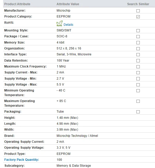Click the 100 Year data retention value

click(x=63, y=61)
